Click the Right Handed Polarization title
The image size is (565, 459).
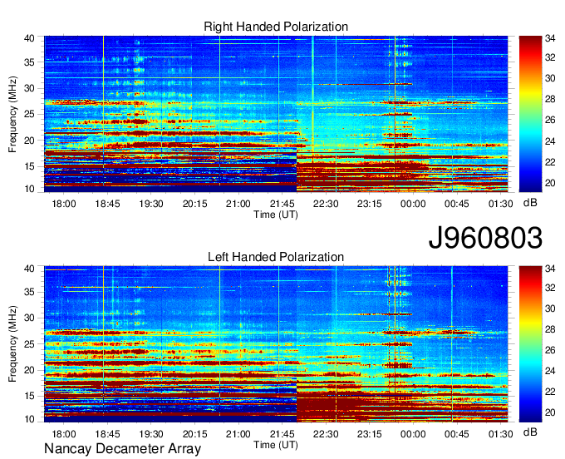276,27
